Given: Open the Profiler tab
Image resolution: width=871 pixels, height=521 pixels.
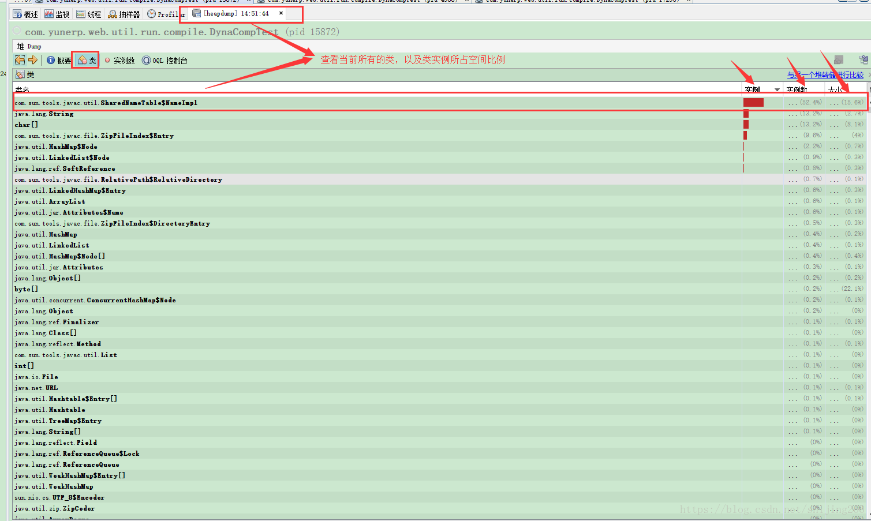Looking at the screenshot, I should 166,14.
